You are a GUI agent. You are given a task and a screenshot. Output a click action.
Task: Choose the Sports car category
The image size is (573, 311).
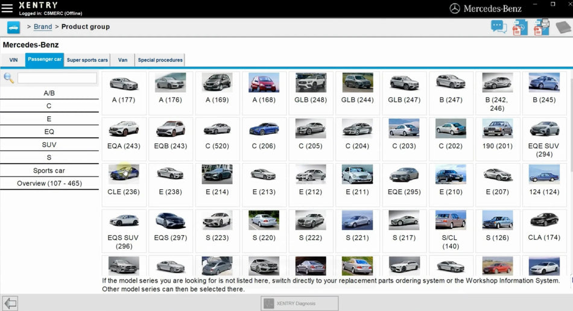pos(49,171)
